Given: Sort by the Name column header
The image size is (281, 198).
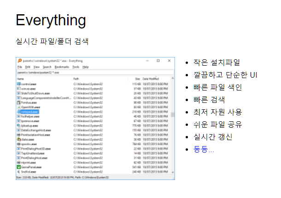Looking at the screenshot, I should point(44,79).
